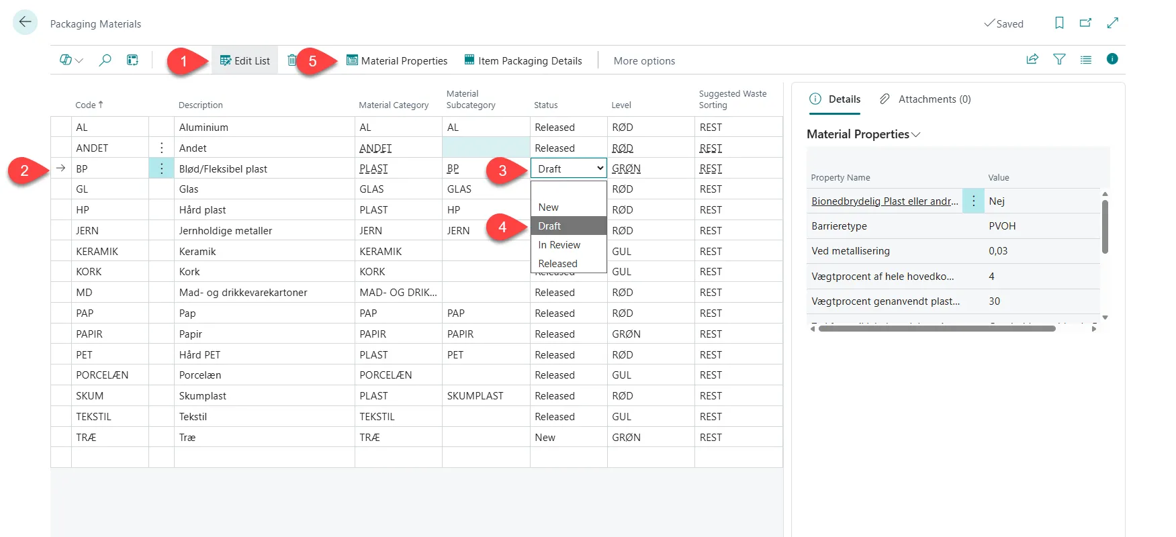Click the factbox horizontal scrollbar

tap(937, 329)
